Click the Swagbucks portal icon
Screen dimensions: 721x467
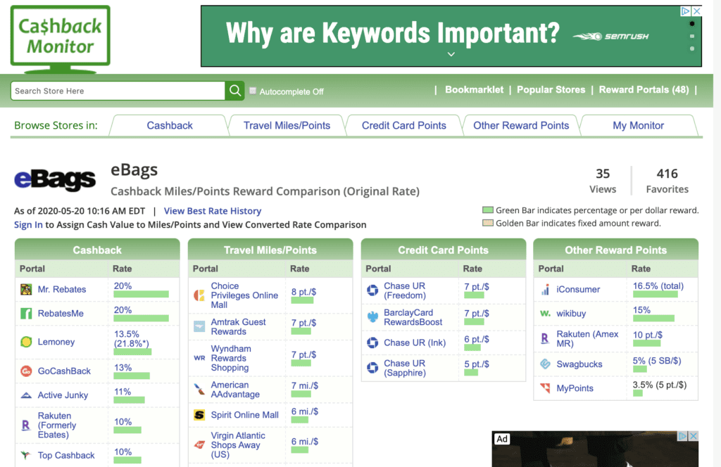coord(545,364)
